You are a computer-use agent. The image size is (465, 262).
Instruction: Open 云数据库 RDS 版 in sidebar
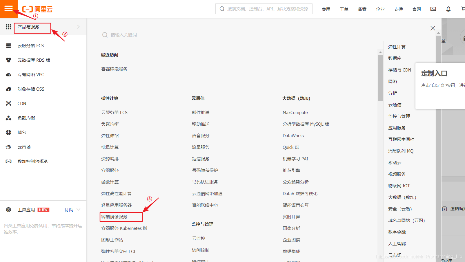point(34,60)
